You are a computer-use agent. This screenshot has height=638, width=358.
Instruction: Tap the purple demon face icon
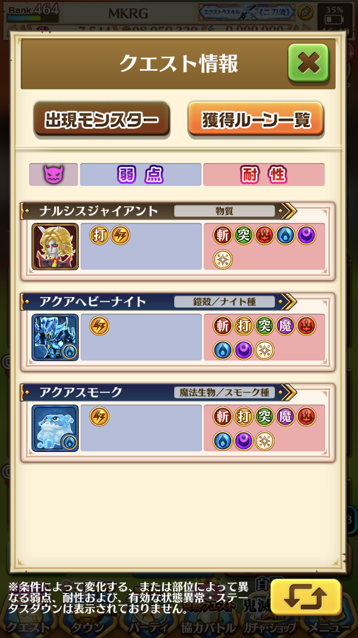tap(53, 175)
